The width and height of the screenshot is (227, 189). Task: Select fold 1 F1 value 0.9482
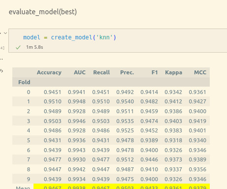tap(149, 101)
